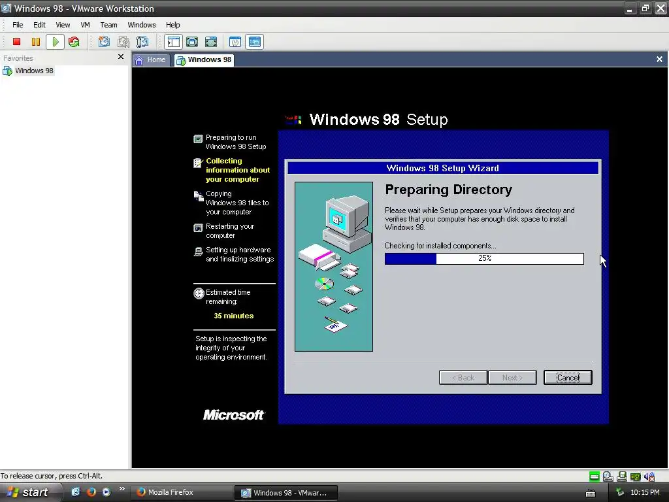Open the File menu
This screenshot has width=669, height=502.
(x=18, y=25)
